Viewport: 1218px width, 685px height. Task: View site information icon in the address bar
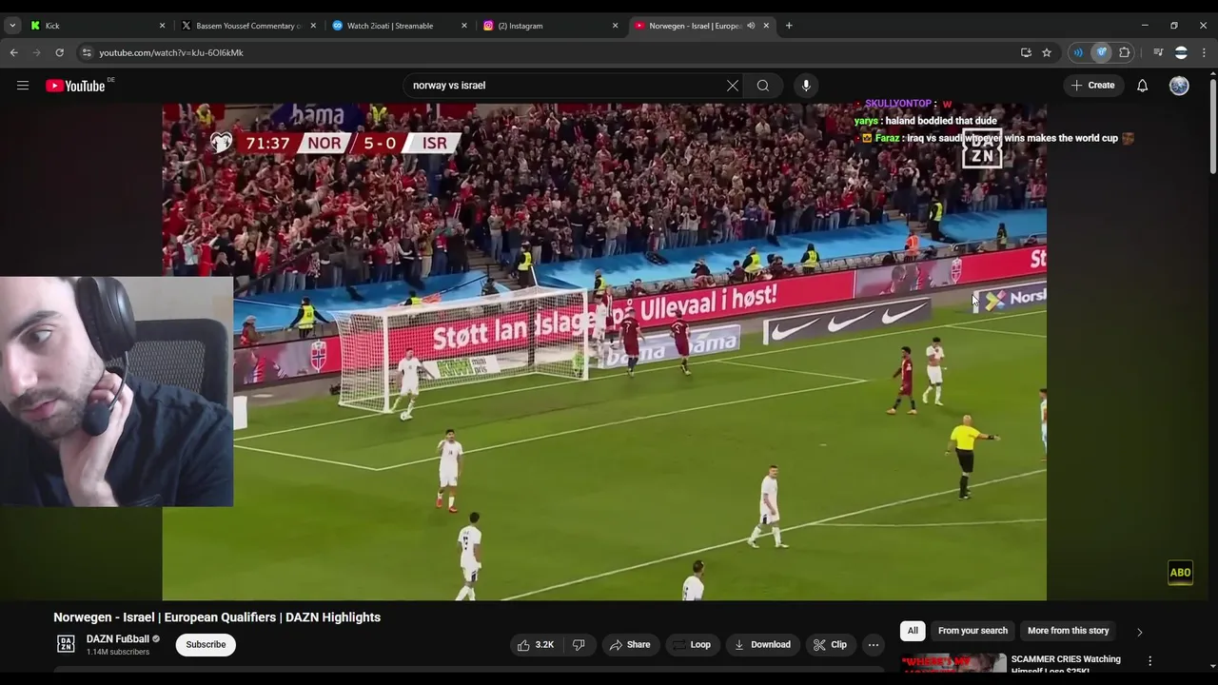(87, 52)
